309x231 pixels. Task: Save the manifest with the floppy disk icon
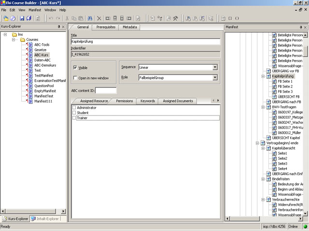click(22, 18)
